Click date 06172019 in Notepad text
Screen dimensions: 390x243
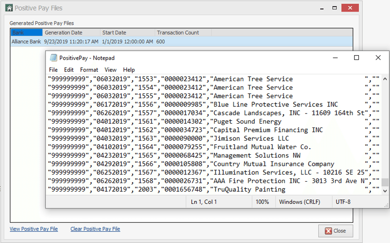(x=112, y=104)
